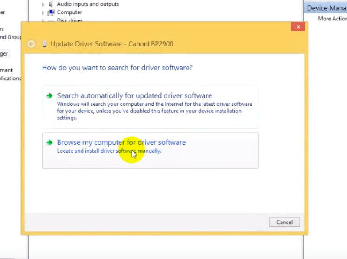Close the Update Driver Software dialog

[298, 27]
